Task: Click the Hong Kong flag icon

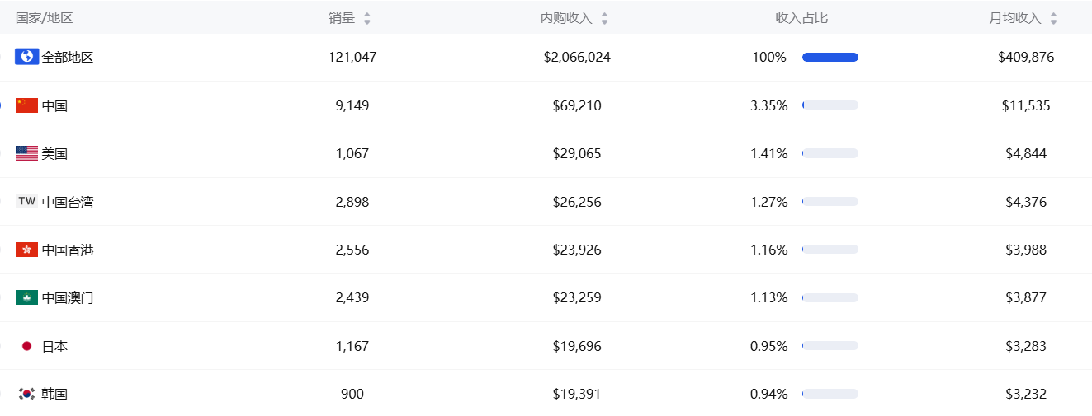Action: pyautogui.click(x=26, y=250)
